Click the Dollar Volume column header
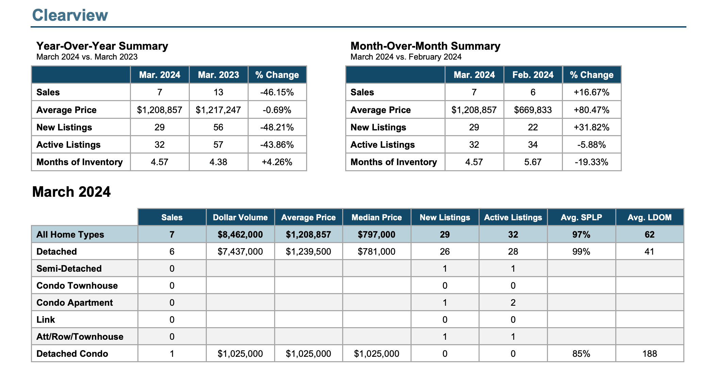The image size is (717, 367). point(240,218)
